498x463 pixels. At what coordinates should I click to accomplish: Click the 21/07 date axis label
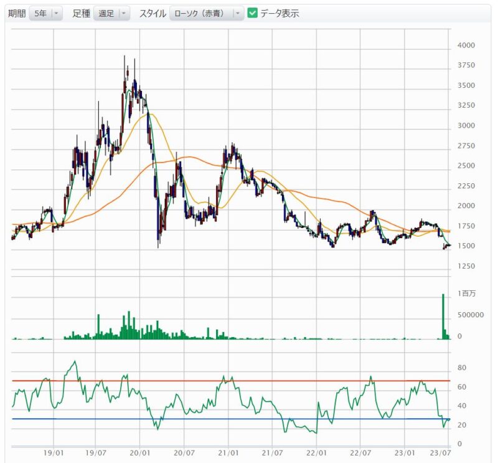coord(272,452)
